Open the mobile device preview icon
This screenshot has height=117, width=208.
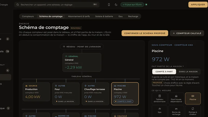pos(109,5)
